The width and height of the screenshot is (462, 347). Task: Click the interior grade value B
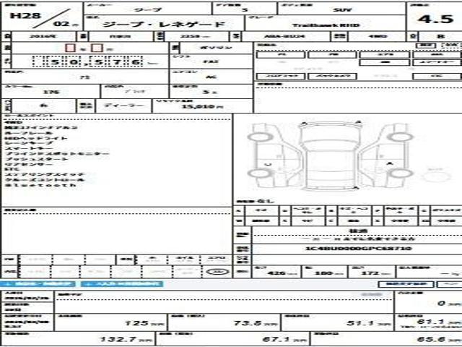(x=440, y=36)
